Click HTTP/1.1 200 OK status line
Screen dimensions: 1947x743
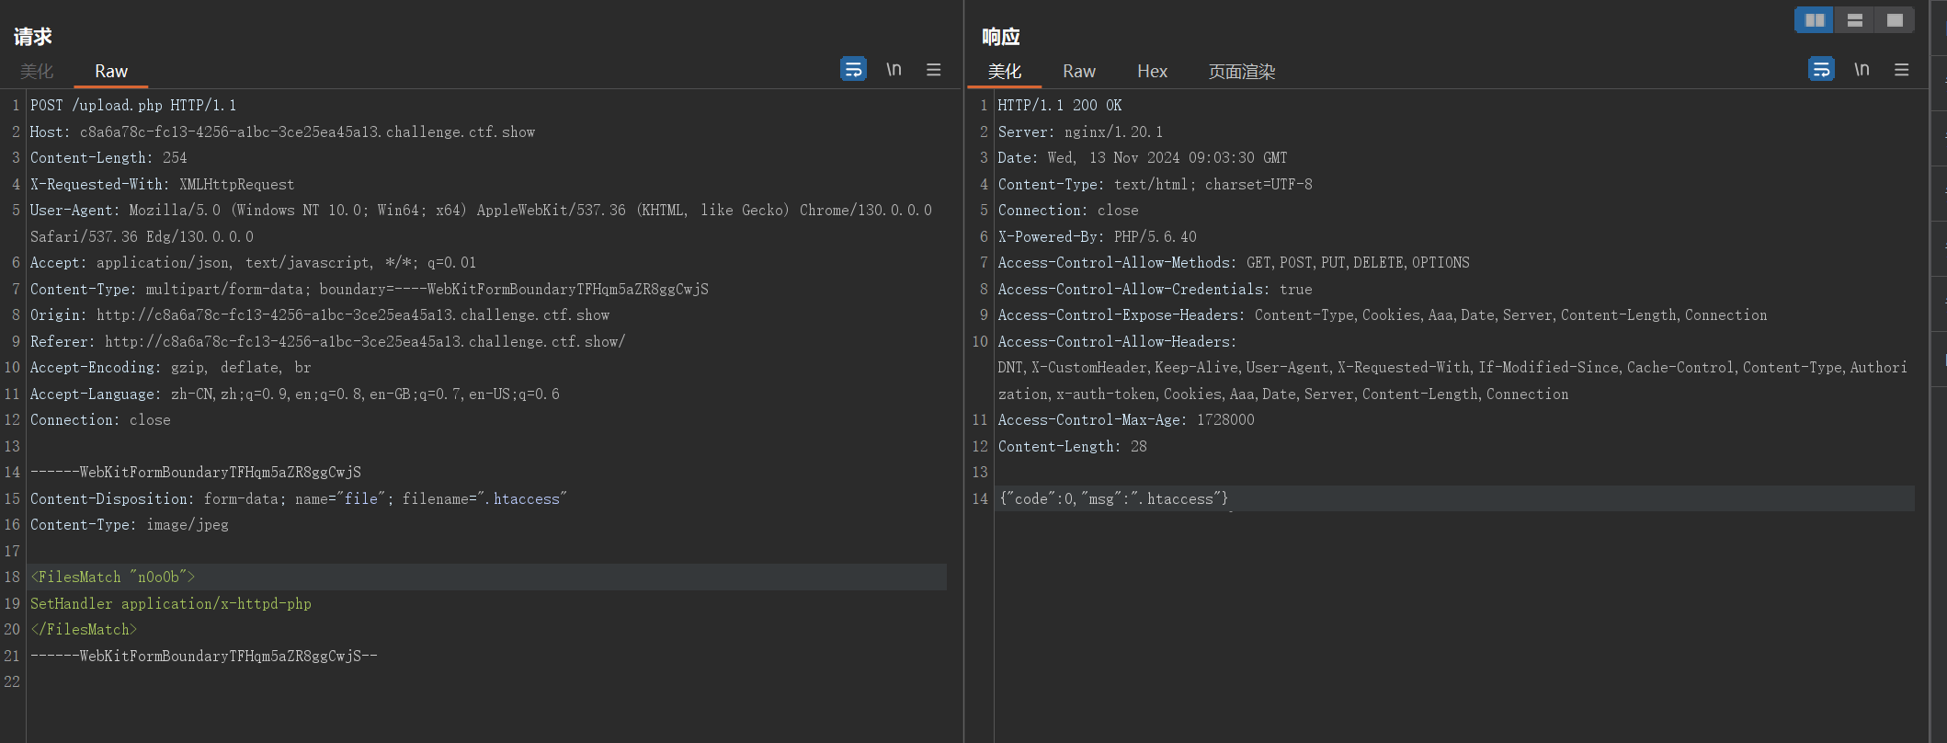click(1060, 105)
